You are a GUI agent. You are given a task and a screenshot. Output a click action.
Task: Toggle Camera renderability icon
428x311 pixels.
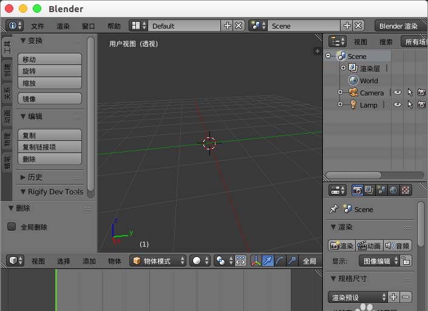coord(421,92)
